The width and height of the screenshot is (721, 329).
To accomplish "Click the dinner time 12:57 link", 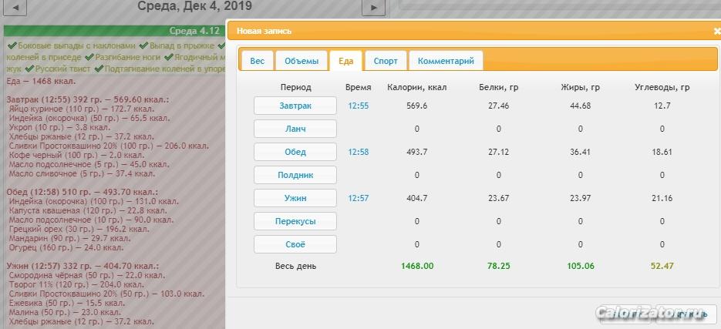I will click(358, 198).
